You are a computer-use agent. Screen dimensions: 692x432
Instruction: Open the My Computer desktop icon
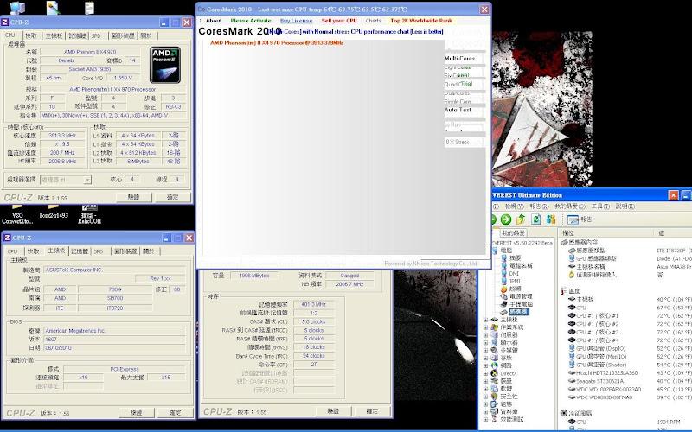pos(17,8)
